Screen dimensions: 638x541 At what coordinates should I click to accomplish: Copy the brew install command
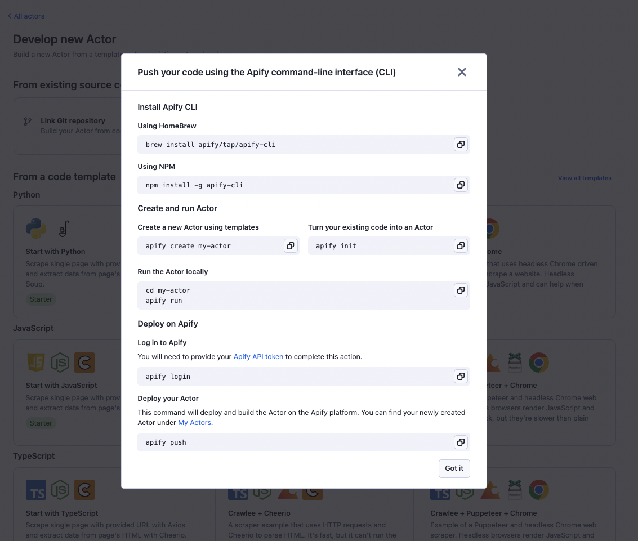click(461, 145)
